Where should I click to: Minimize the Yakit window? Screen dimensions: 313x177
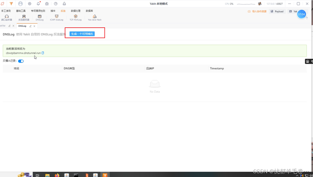tap(289, 3)
